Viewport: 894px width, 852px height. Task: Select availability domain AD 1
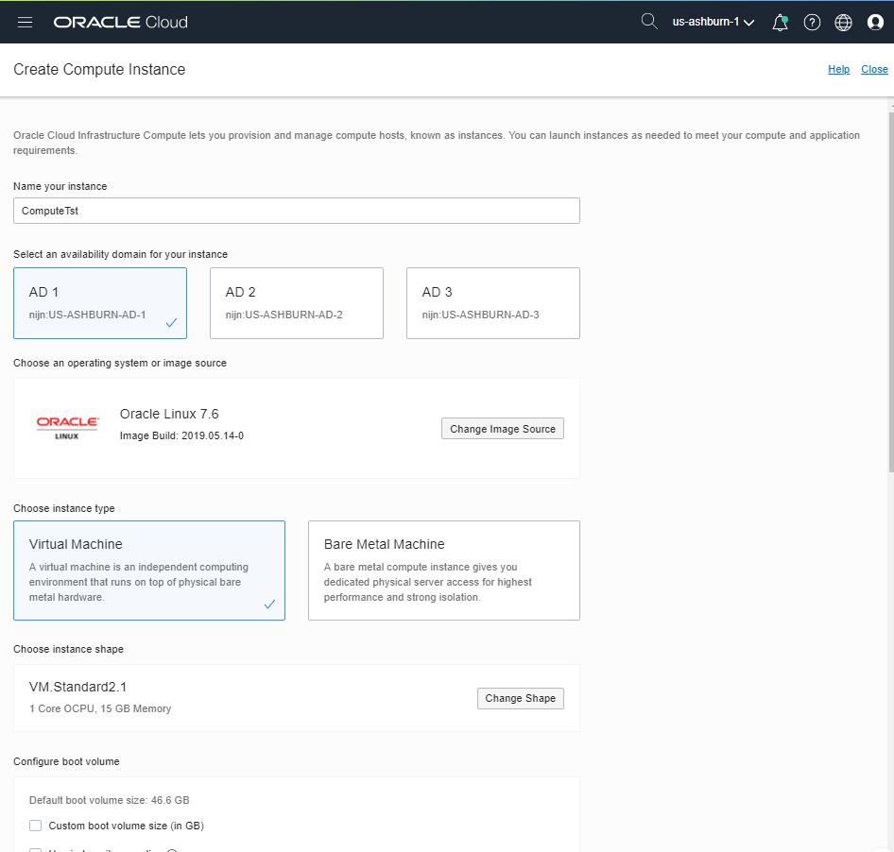[x=100, y=303]
